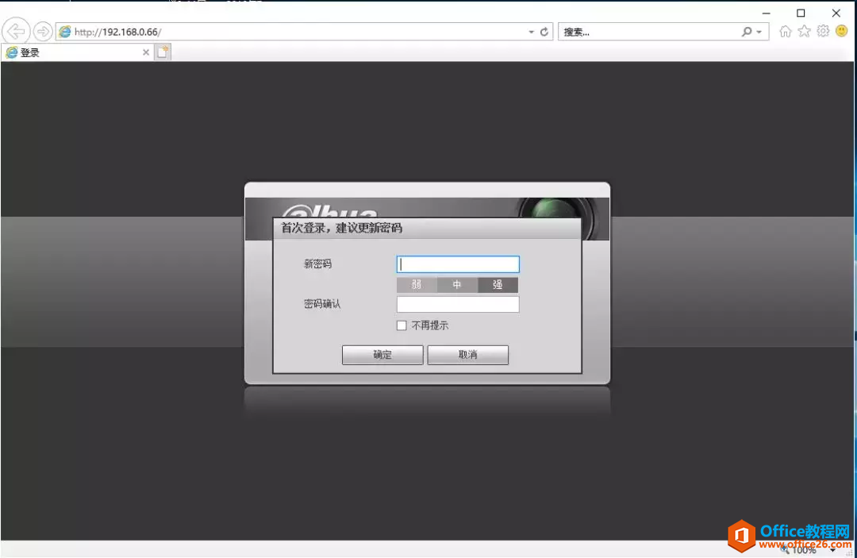Click the 取消 button
Image resolution: width=857 pixels, height=558 pixels.
pyautogui.click(x=468, y=355)
